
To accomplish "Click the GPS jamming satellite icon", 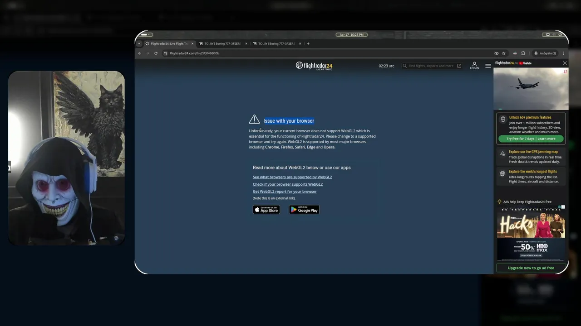I will 502,153.
